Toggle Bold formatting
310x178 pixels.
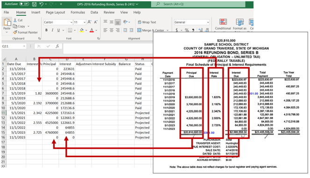(x=46, y=30)
